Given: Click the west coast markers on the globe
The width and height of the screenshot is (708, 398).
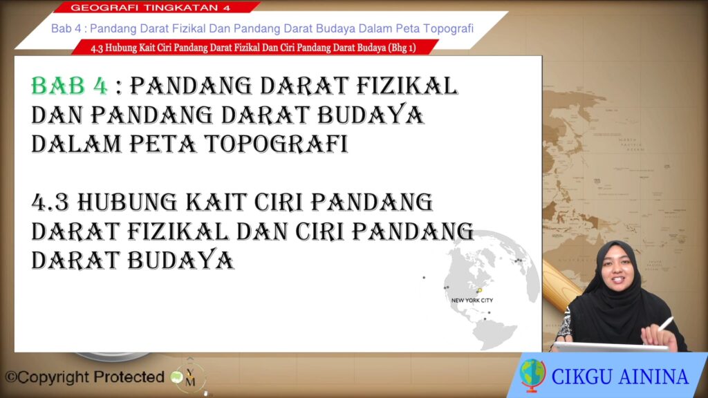Looking at the screenshot, I should (x=447, y=287).
